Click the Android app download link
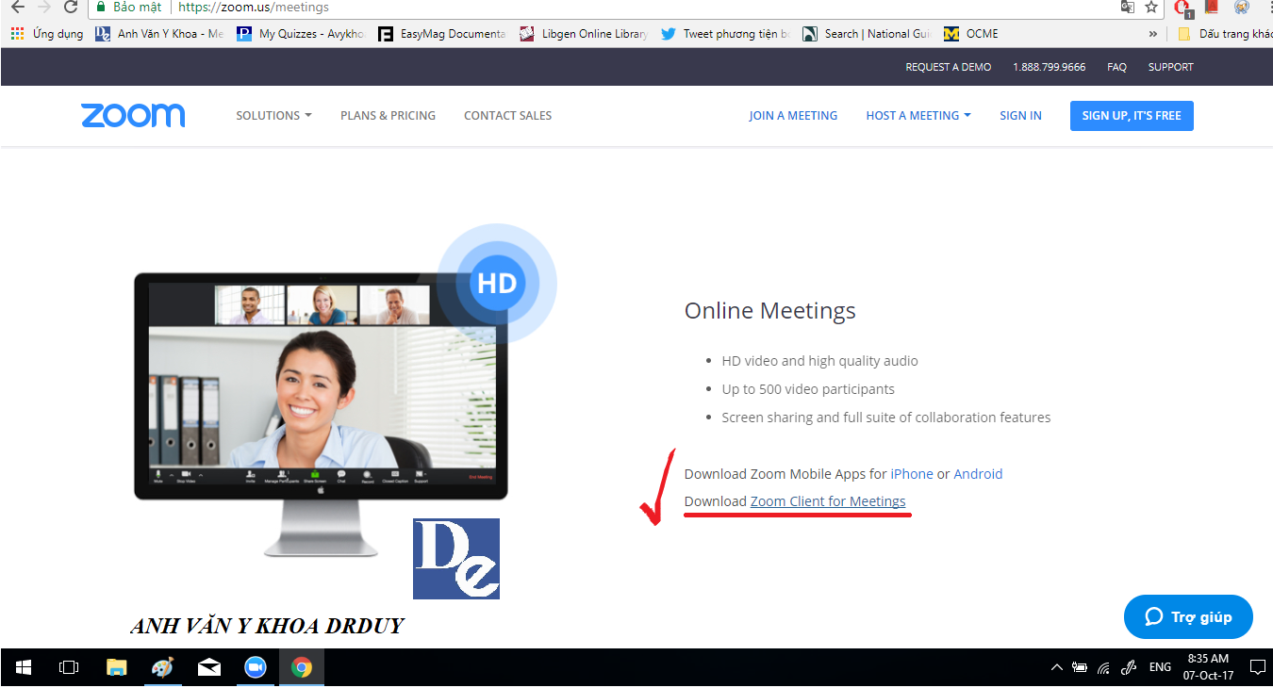1273x688 pixels. tap(978, 474)
